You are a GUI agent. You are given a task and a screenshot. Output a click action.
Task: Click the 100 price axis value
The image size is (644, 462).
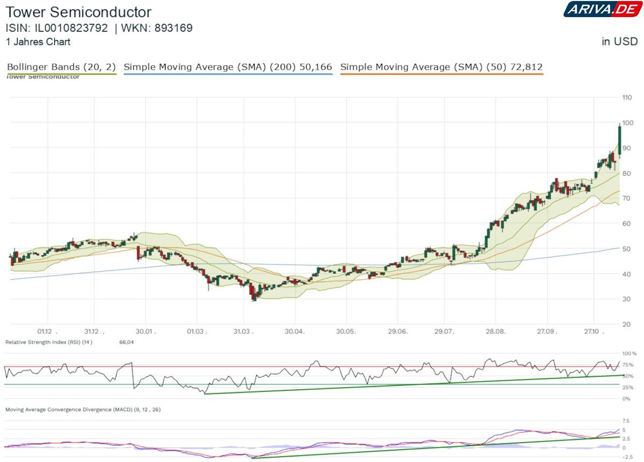(629, 123)
